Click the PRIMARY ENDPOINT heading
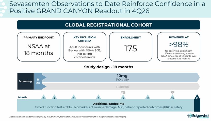 click(39, 38)
